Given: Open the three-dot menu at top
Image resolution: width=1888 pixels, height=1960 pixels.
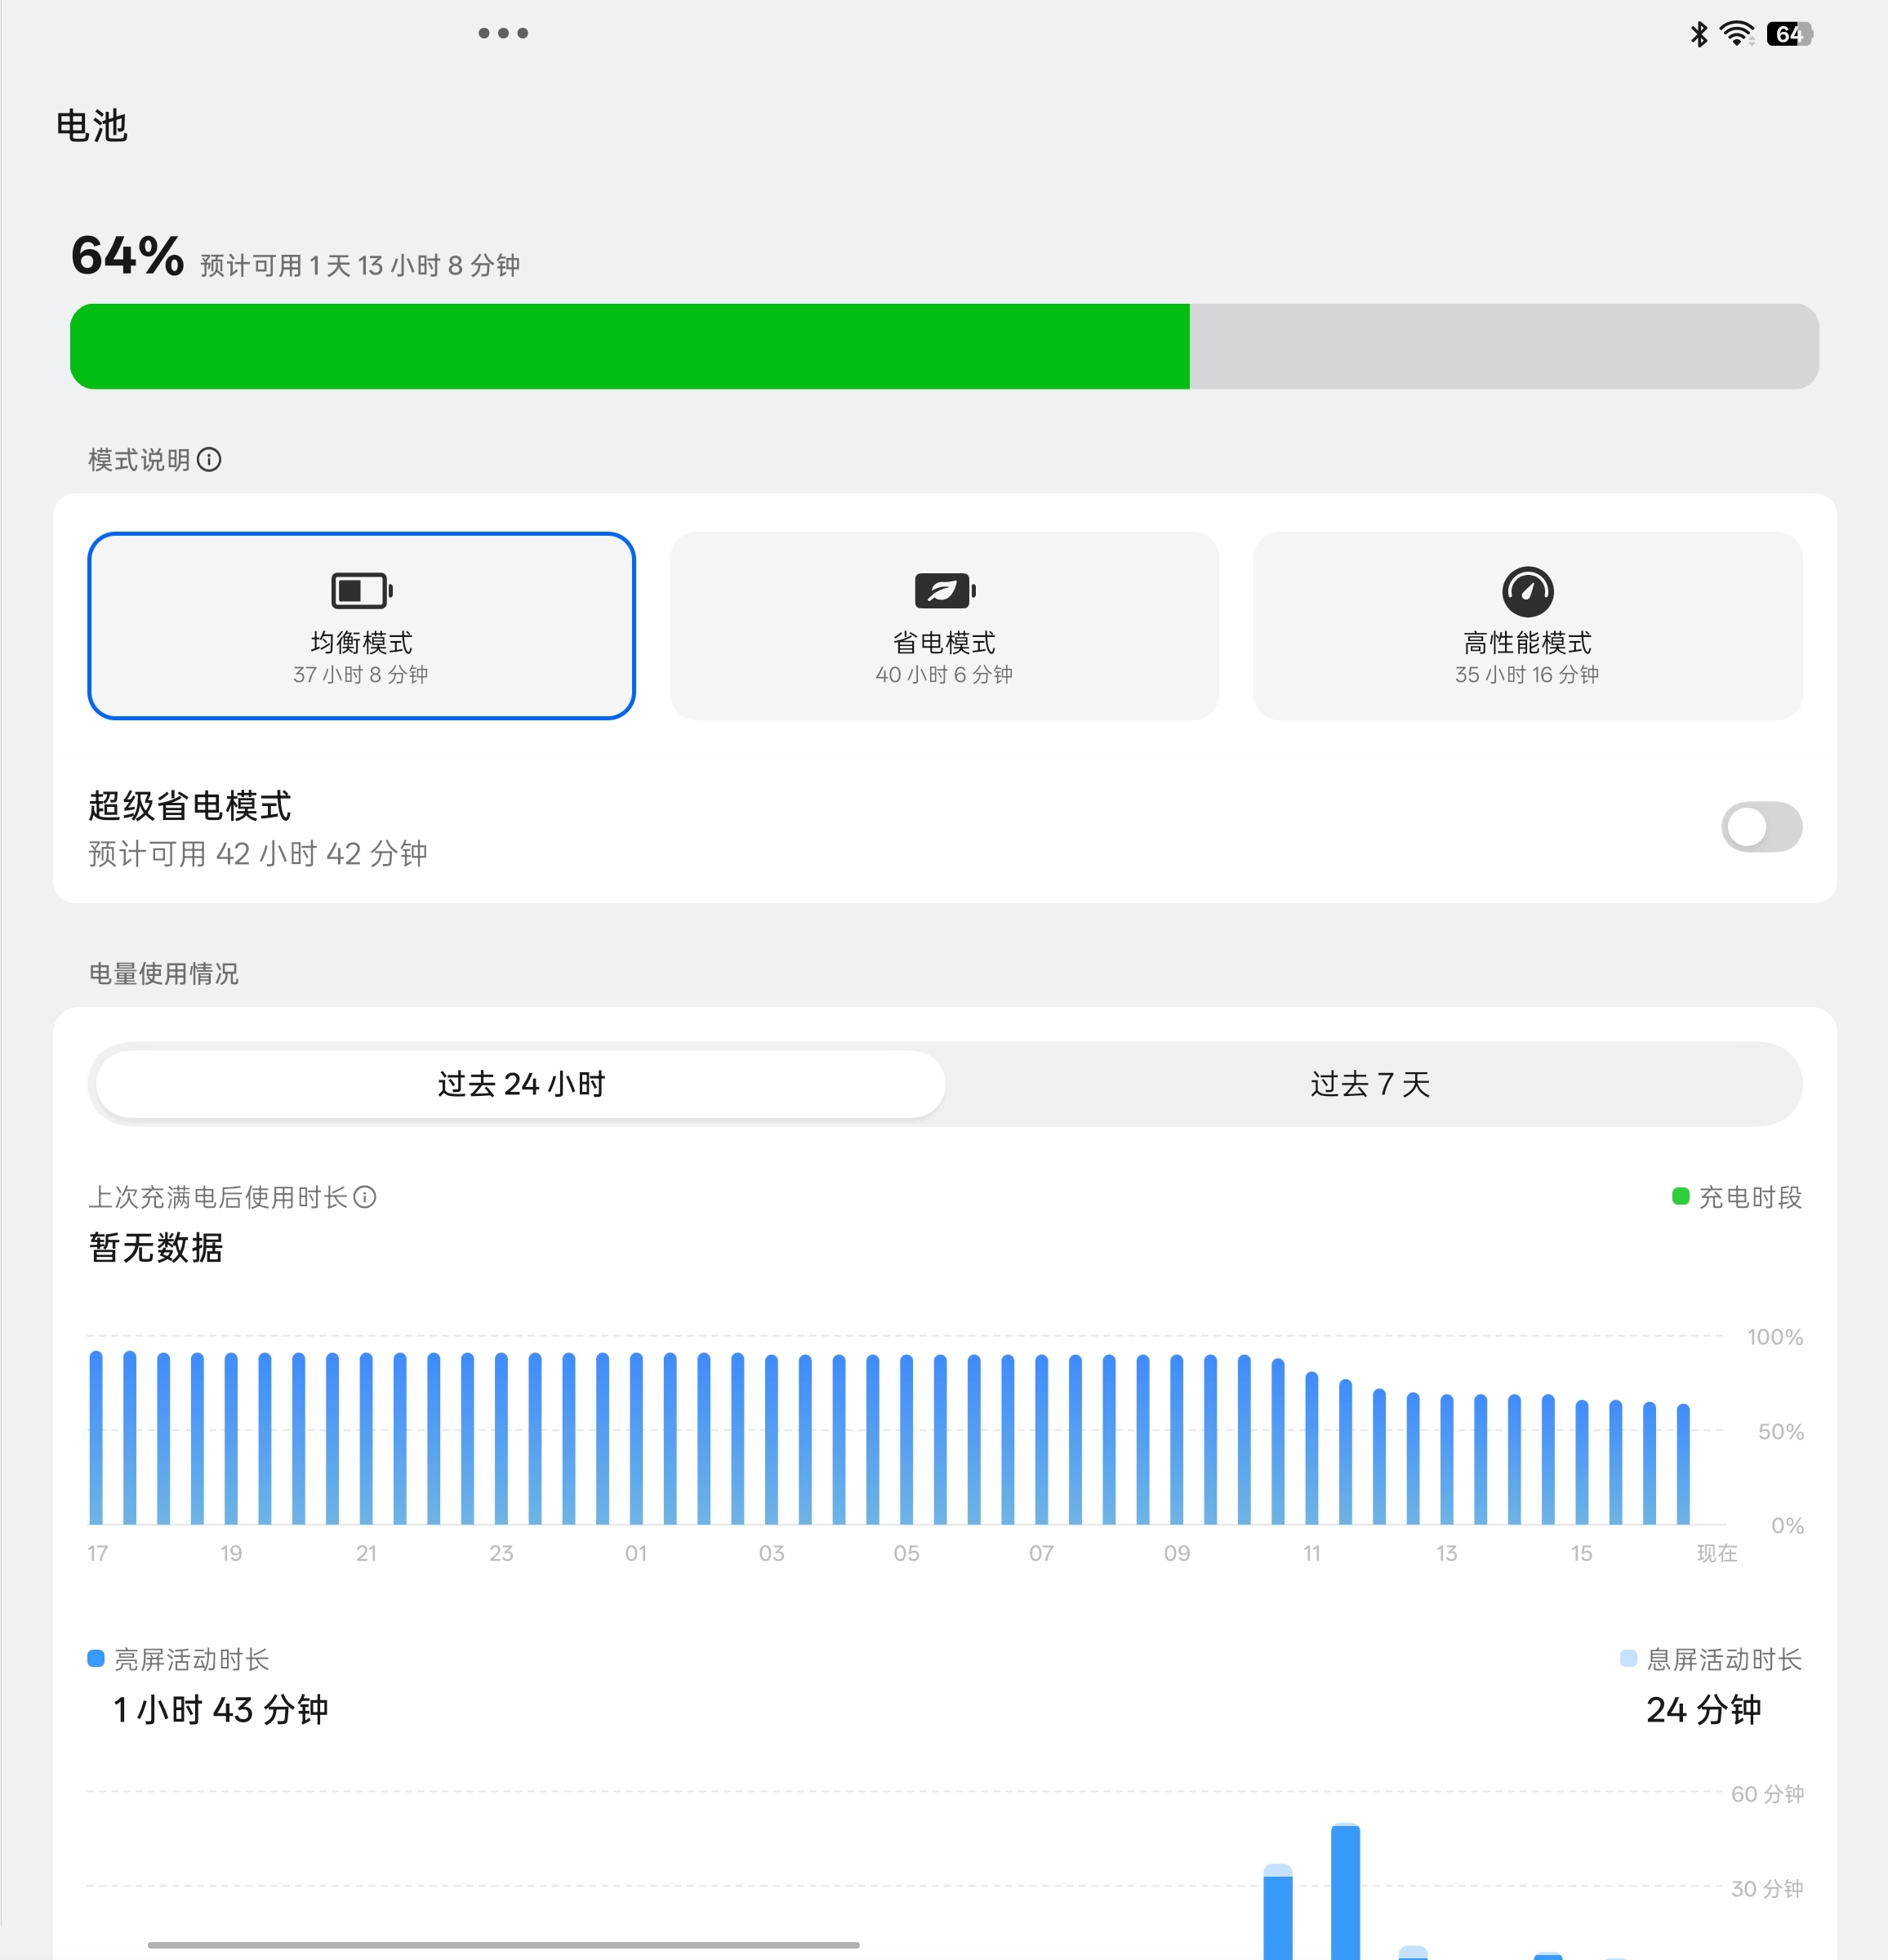Looking at the screenshot, I should 503,33.
